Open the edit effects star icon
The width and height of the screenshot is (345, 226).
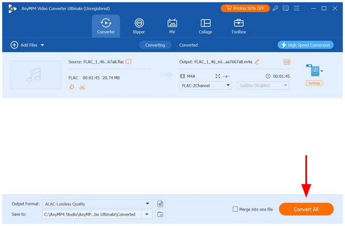72,87
